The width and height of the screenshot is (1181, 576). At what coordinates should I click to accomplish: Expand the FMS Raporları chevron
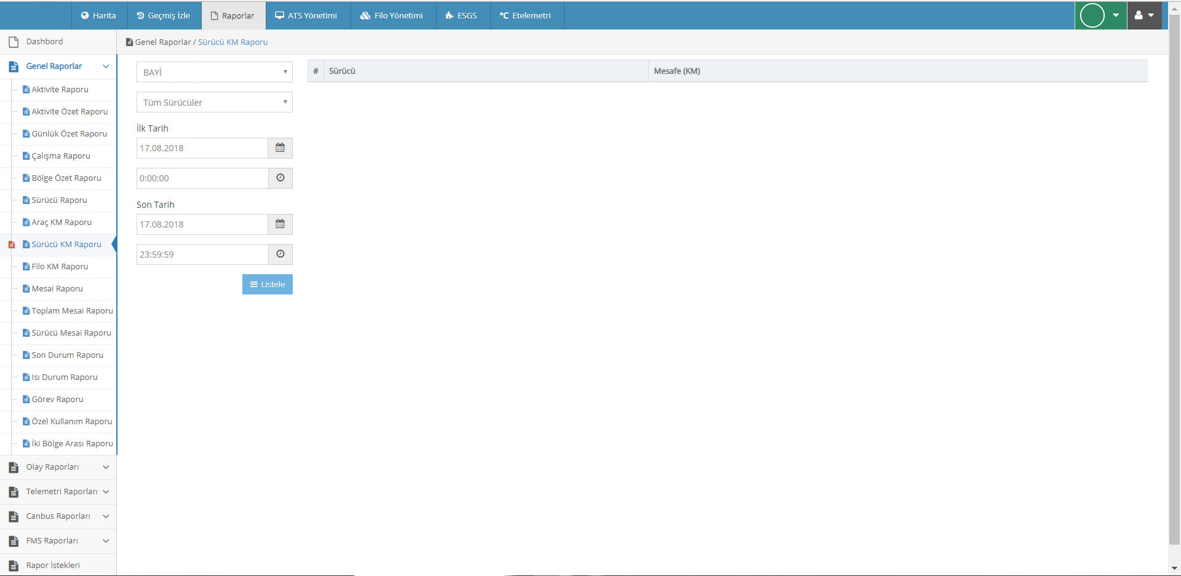click(x=106, y=541)
